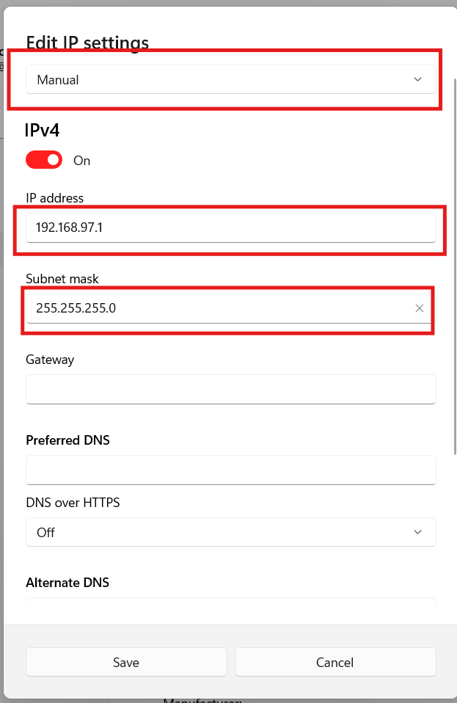Clear the subnet mask using the X icon
457x703 pixels.
tap(420, 308)
